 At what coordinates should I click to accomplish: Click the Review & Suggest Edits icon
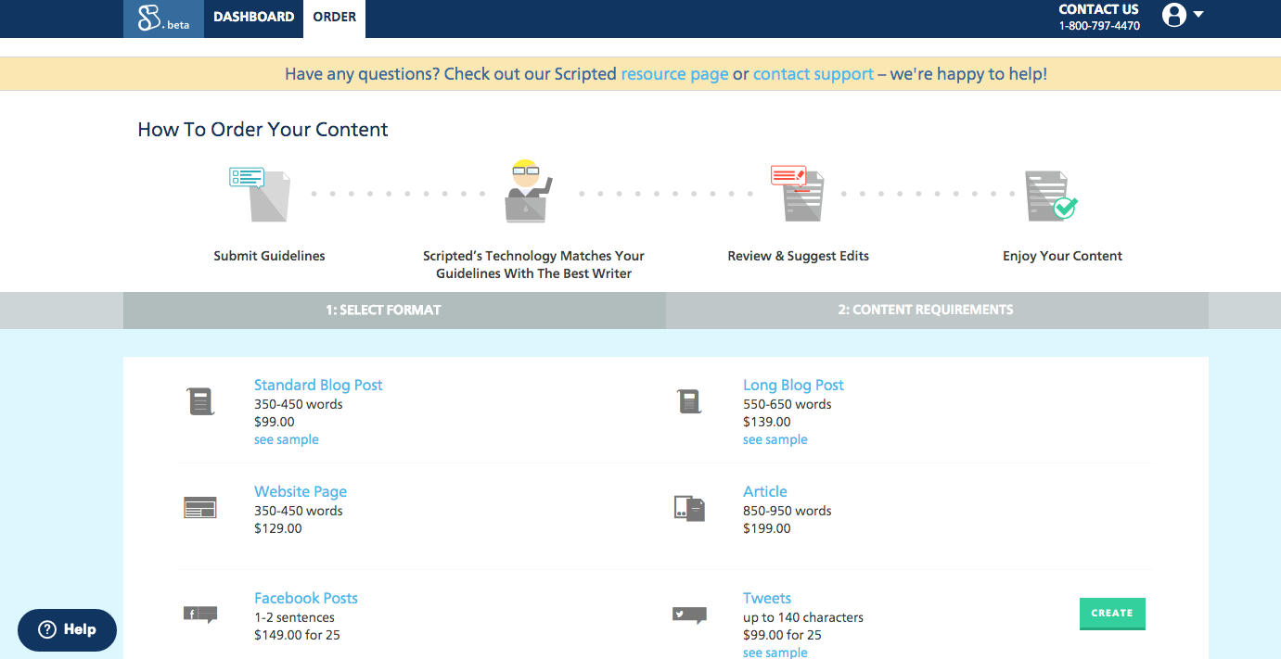tap(797, 193)
